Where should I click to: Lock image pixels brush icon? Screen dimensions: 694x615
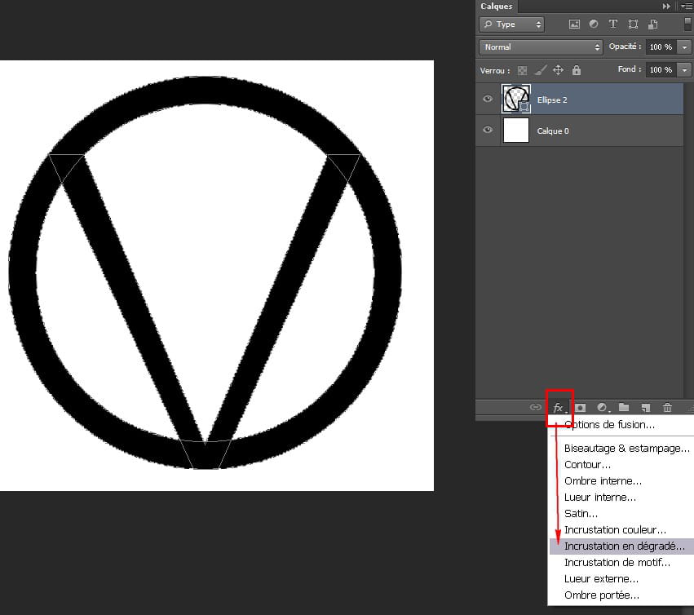[x=540, y=70]
